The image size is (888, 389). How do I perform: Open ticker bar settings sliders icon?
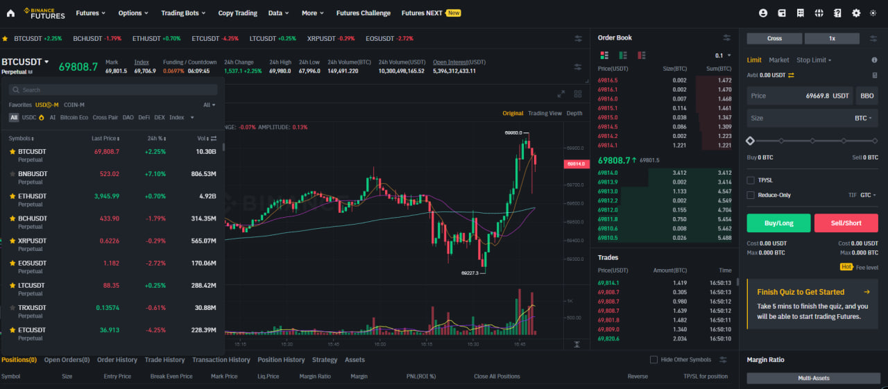pyautogui.click(x=579, y=38)
